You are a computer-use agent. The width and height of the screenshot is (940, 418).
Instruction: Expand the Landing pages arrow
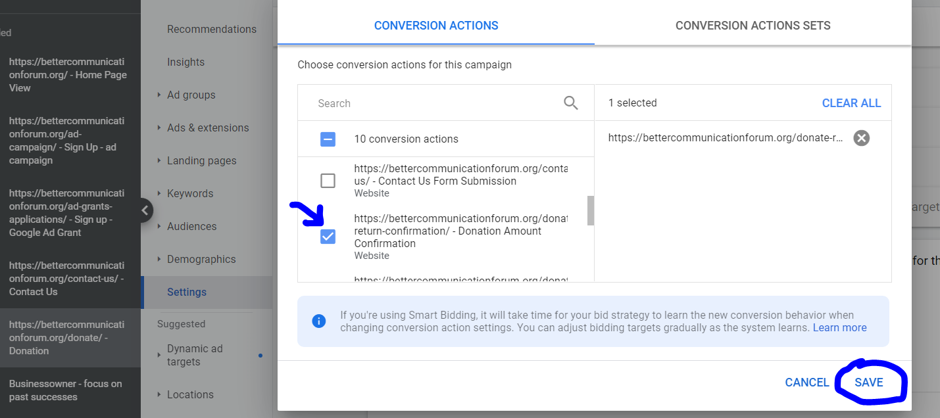[x=159, y=160]
